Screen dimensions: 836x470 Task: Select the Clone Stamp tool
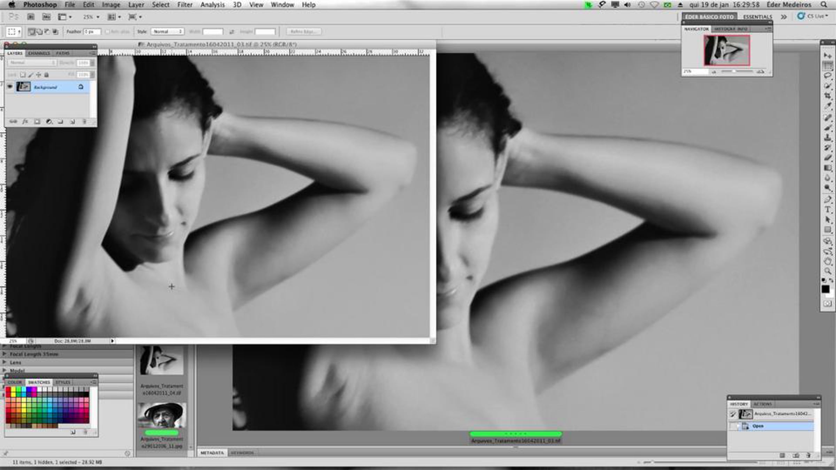tap(828, 138)
